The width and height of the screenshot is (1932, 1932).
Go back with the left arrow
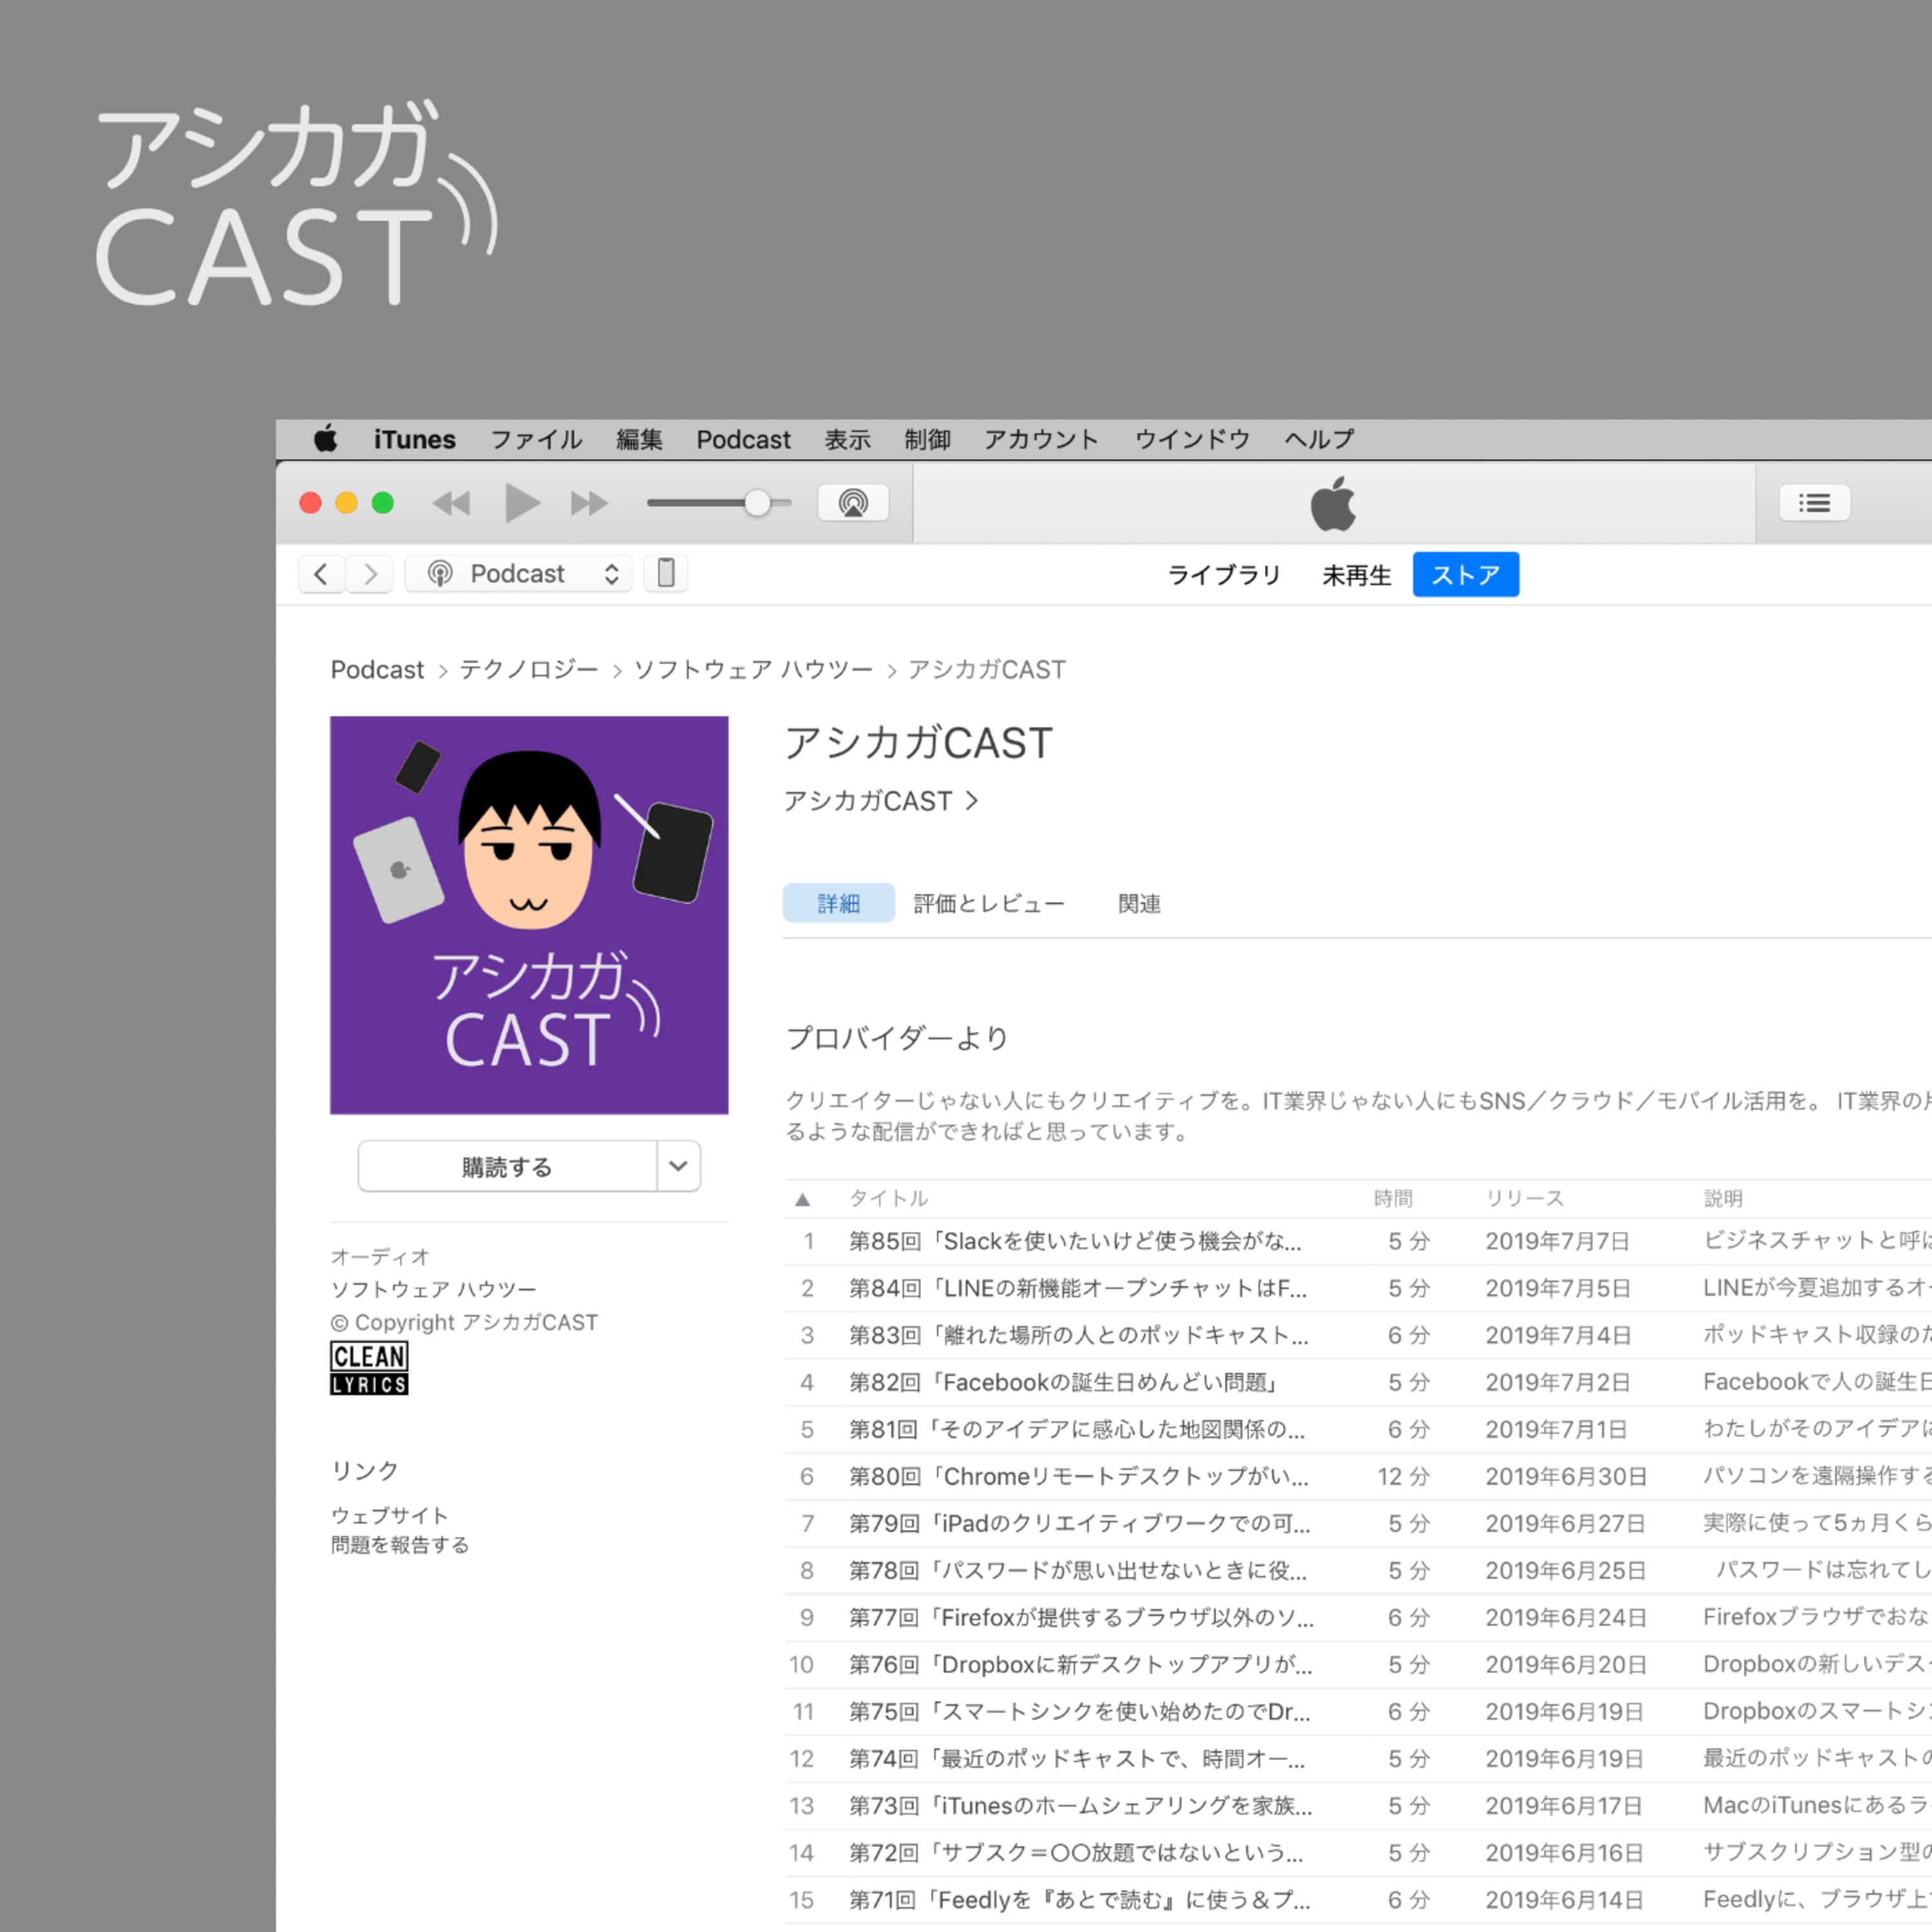click(x=321, y=574)
